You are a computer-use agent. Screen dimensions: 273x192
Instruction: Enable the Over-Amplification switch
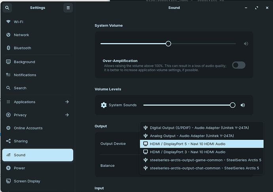pos(239,65)
